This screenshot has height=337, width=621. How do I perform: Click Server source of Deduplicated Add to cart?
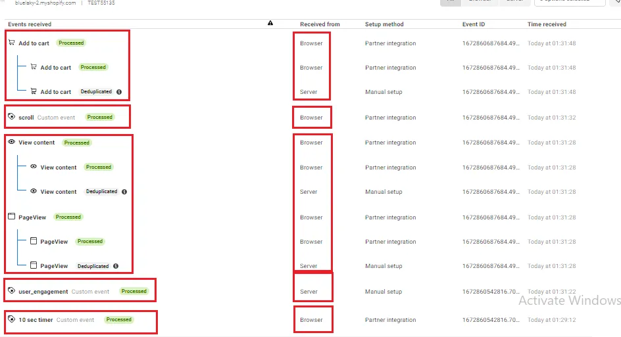tap(309, 92)
